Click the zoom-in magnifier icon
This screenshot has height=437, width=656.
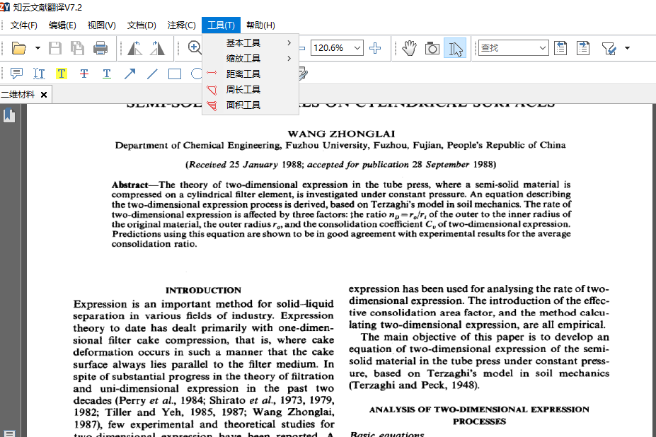click(x=195, y=47)
